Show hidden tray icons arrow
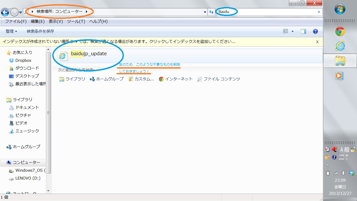Viewport: 357px width, 201px height. click(x=328, y=165)
